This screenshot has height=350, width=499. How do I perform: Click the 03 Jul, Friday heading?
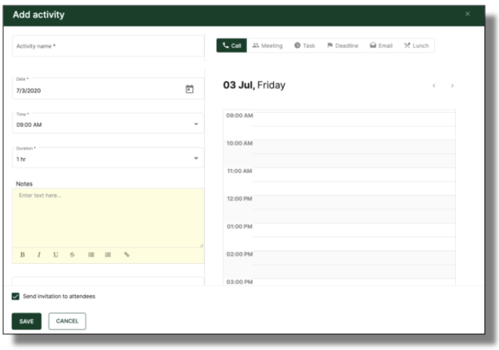[x=254, y=85]
